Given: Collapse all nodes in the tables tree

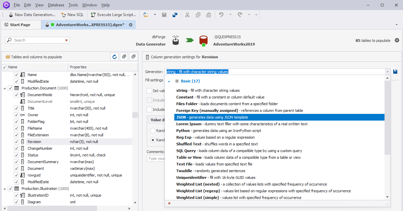Looking at the screenshot, I should pyautogui.click(x=133, y=57).
